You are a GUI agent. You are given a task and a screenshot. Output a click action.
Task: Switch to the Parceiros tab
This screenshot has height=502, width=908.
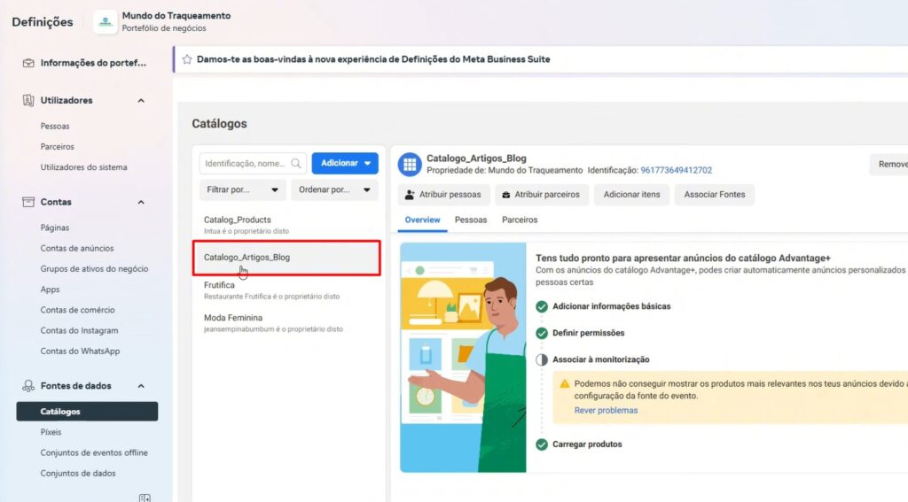click(x=520, y=220)
